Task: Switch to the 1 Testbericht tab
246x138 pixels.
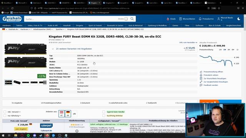Action: point(151,103)
